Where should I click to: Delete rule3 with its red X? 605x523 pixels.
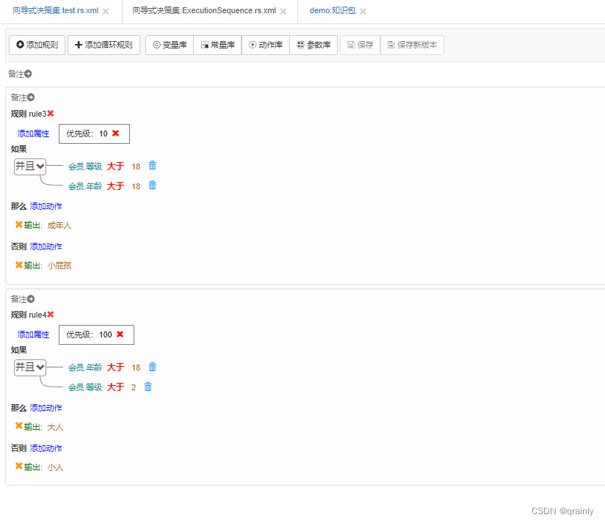[x=51, y=113]
